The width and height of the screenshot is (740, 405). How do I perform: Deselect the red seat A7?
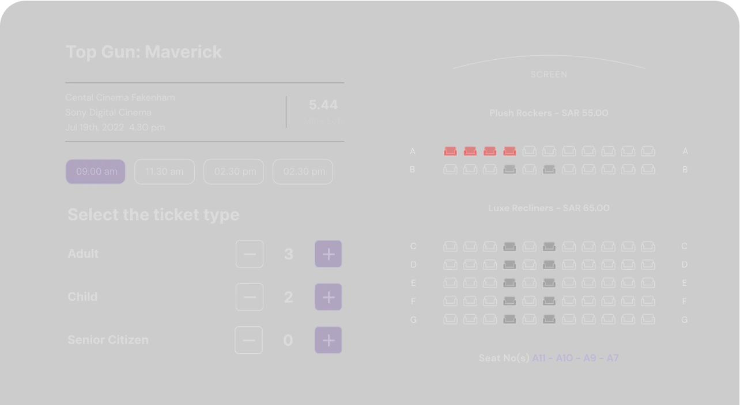[x=509, y=151]
